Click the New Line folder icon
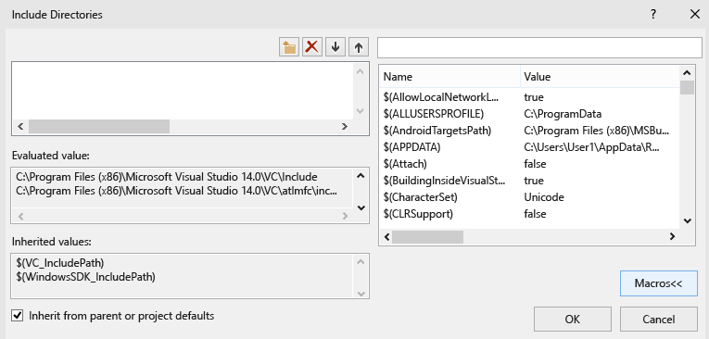This screenshot has width=709, height=339. click(289, 47)
